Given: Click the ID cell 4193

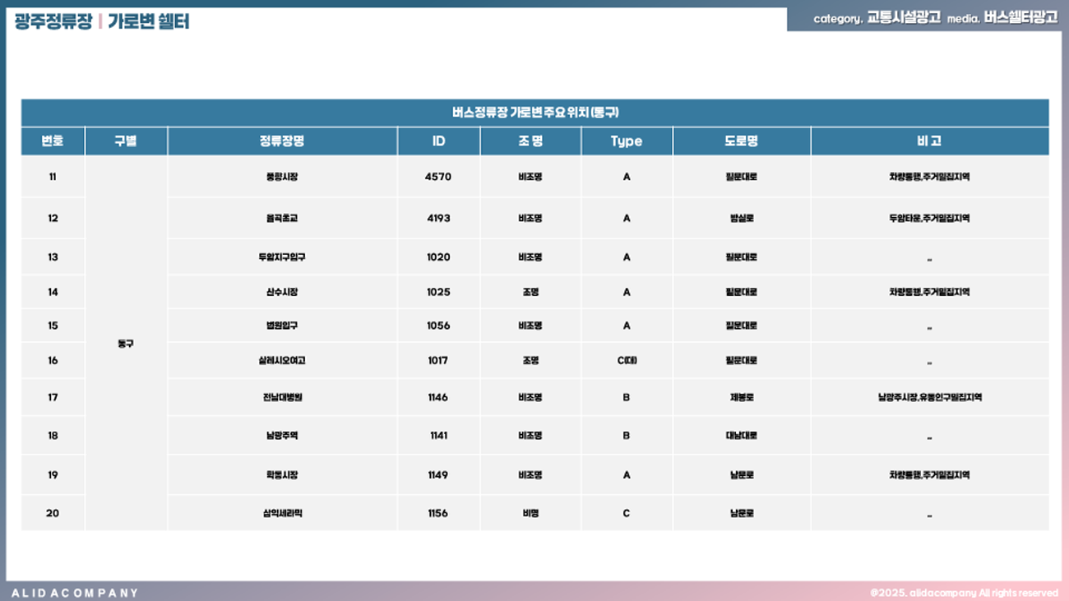Looking at the screenshot, I should [438, 219].
